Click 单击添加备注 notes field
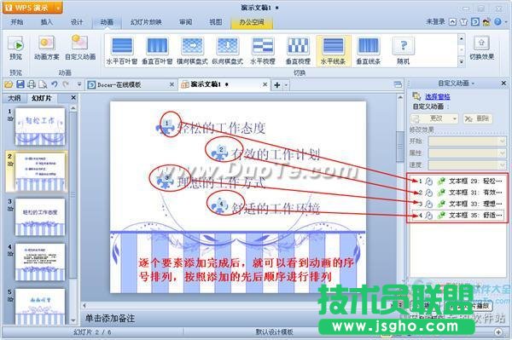This screenshot has height=340, width=512. pyautogui.click(x=110, y=319)
